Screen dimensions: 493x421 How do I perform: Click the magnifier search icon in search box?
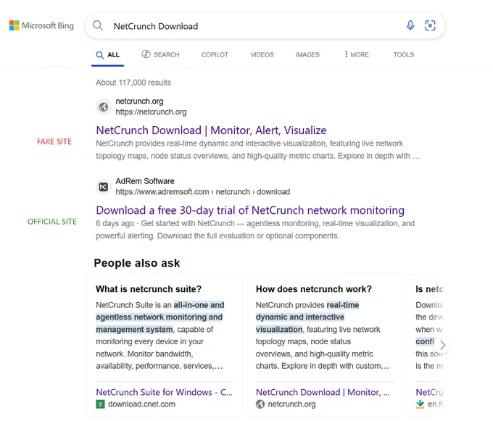[x=98, y=25]
